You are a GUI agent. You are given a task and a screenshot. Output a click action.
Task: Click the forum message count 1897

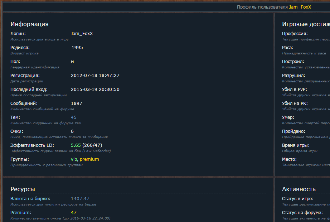click(x=77, y=103)
